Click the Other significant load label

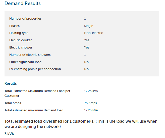point(25,62)
